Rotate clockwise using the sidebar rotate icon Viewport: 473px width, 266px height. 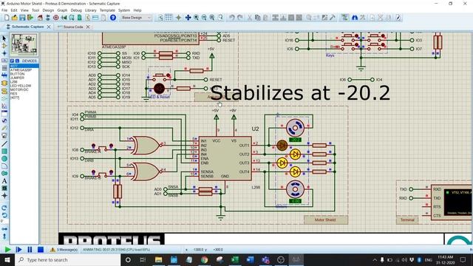pos(4,208)
